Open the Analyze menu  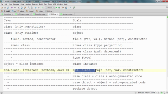(x=28, y=4)
